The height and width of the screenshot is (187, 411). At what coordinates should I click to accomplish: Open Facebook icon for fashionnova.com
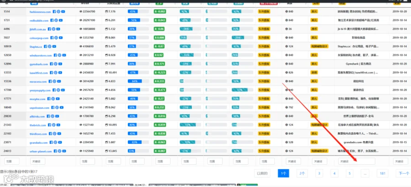54,11
